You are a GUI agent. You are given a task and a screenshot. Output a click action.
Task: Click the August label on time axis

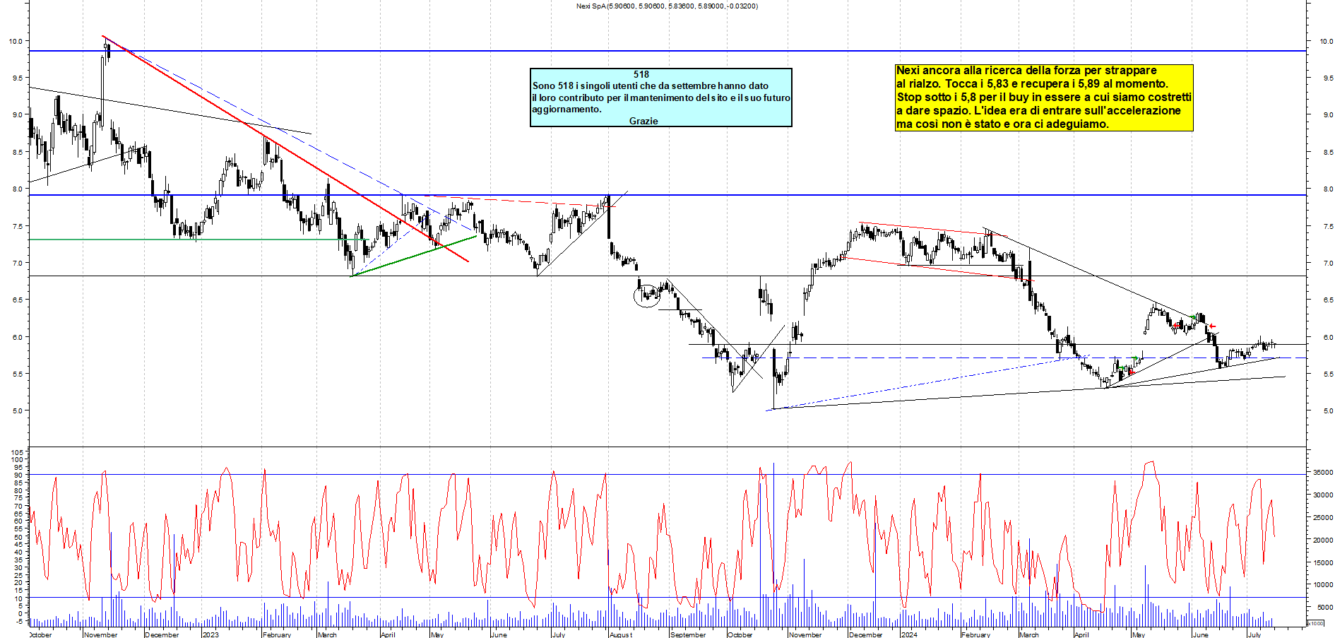[x=621, y=634]
